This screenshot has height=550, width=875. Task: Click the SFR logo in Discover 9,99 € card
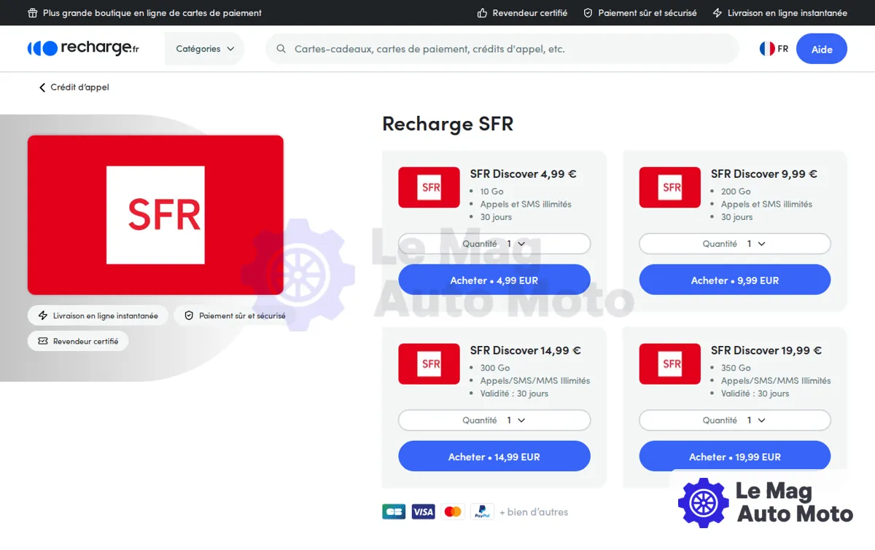coord(670,187)
